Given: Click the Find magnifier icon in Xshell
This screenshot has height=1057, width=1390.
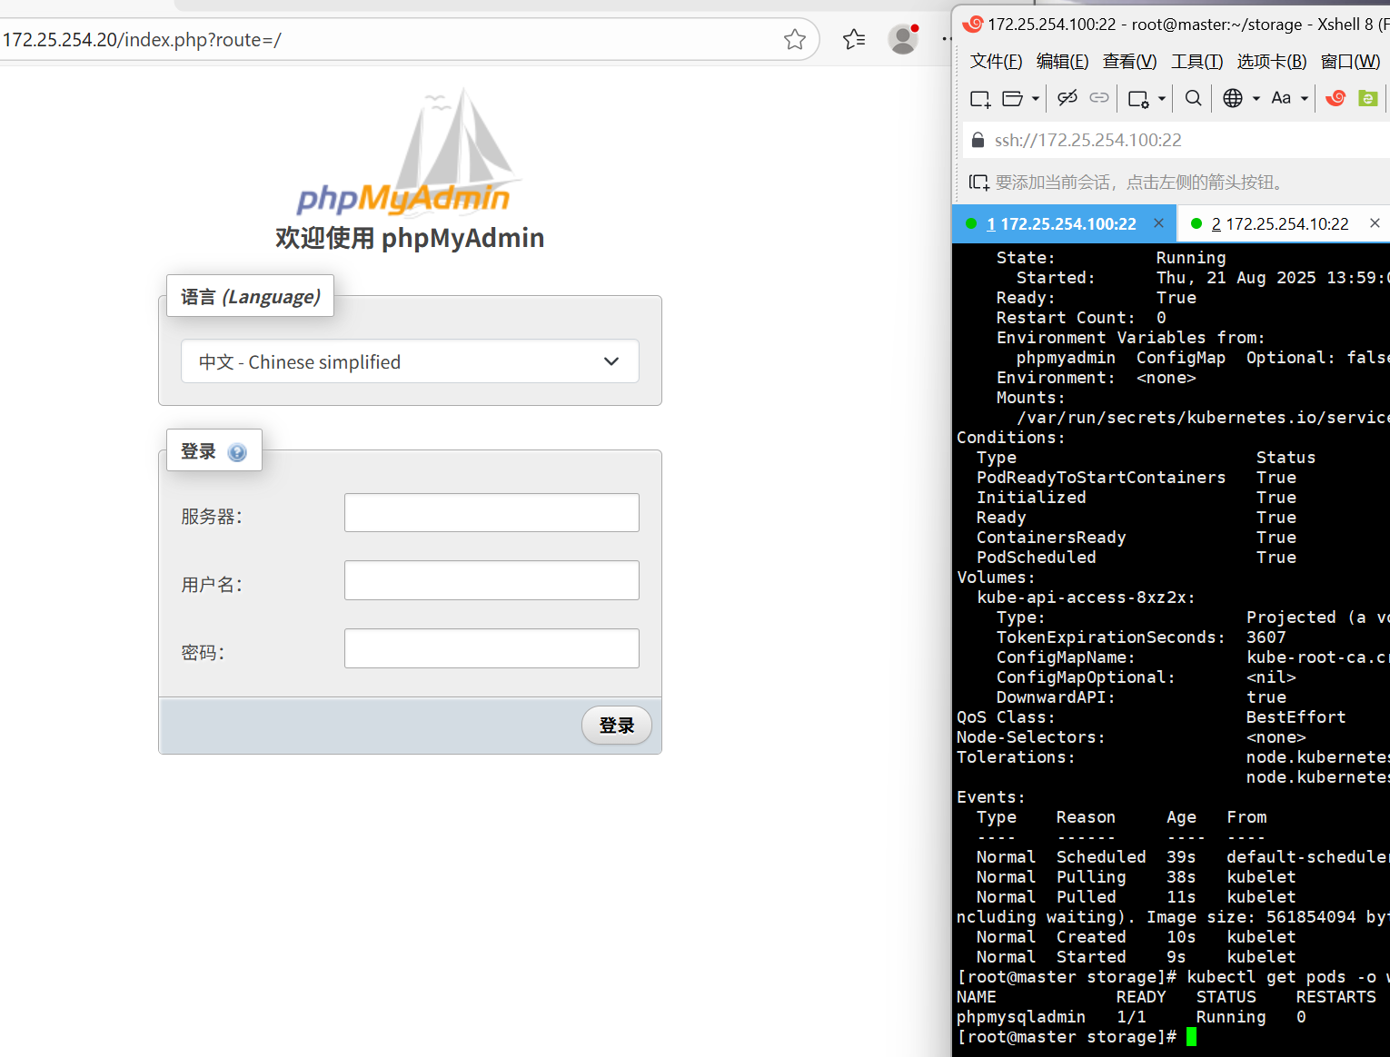Looking at the screenshot, I should point(1194,98).
